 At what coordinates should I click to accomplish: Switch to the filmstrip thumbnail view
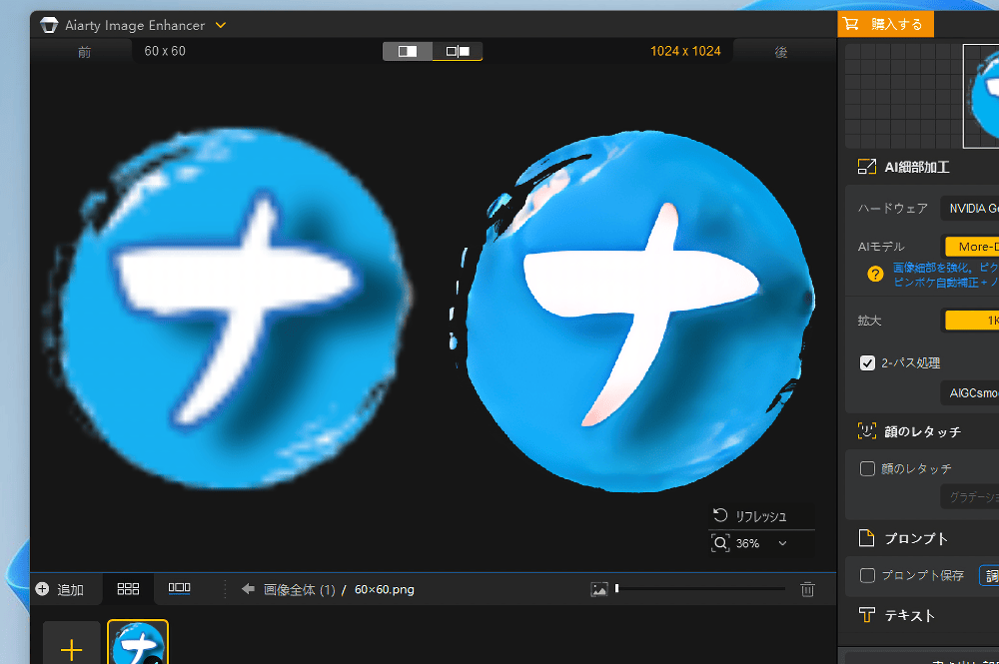(179, 589)
